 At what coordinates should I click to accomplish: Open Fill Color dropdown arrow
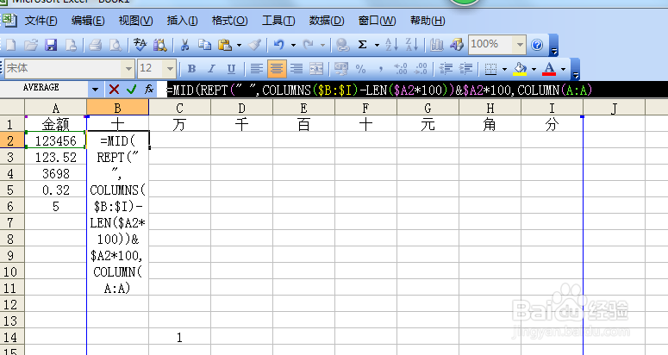point(534,69)
